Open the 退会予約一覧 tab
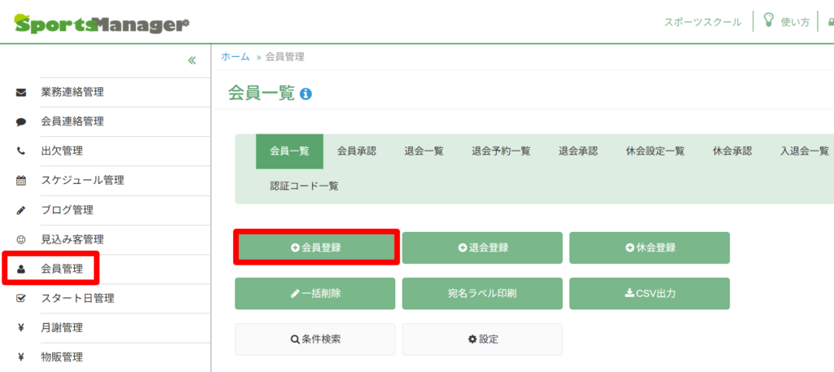 pos(501,151)
